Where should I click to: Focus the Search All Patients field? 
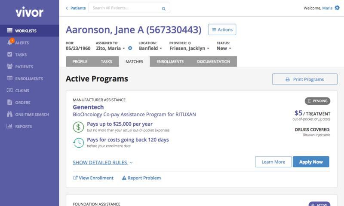(x=129, y=8)
